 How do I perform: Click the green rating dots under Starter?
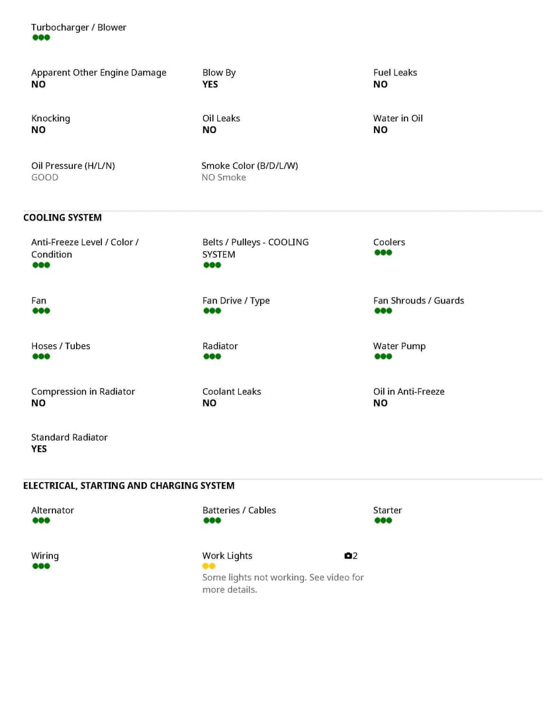tap(383, 521)
